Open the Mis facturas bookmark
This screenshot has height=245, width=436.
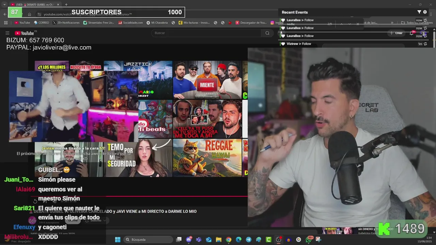194,23
